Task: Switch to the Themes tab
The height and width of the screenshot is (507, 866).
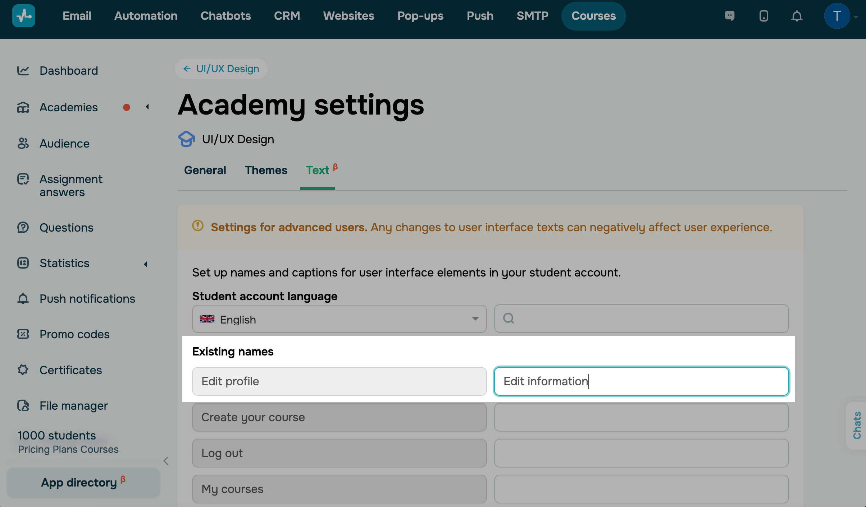Action: (x=266, y=170)
